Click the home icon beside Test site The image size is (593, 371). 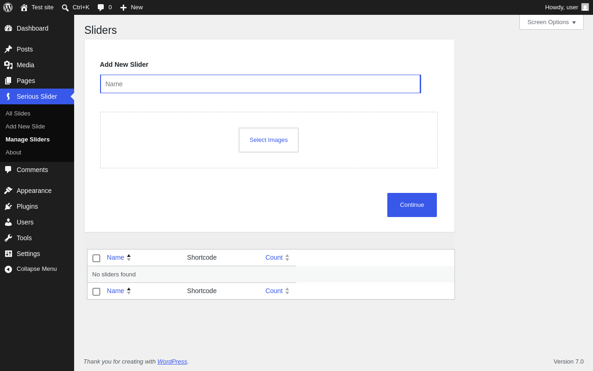(x=24, y=7)
